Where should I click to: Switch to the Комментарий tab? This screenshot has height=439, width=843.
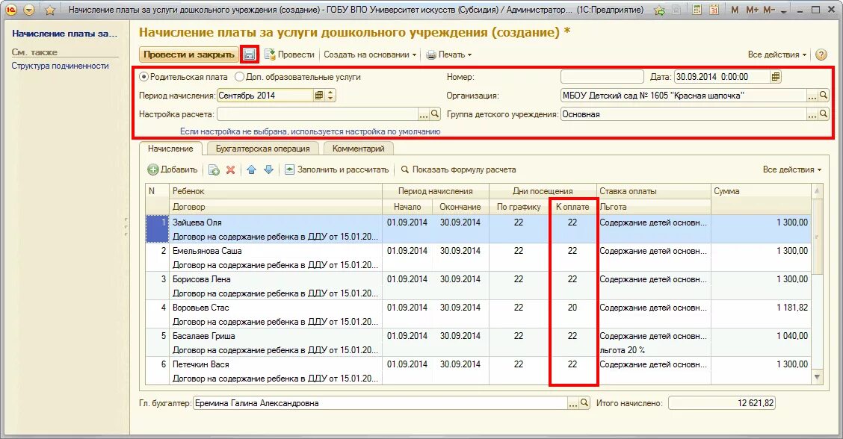pyautogui.click(x=358, y=149)
